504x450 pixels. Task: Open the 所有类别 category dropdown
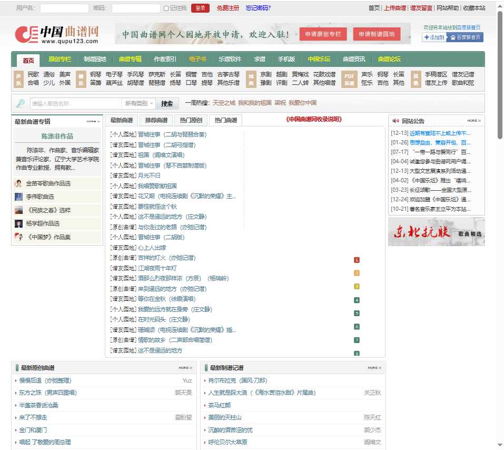click(x=139, y=103)
